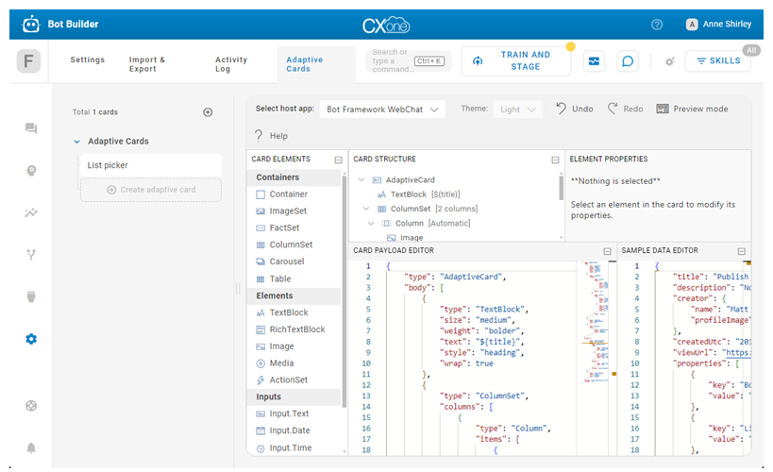Viewport: 773px width, 472px height.
Task: Open the chat bubble test icon
Action: point(627,61)
